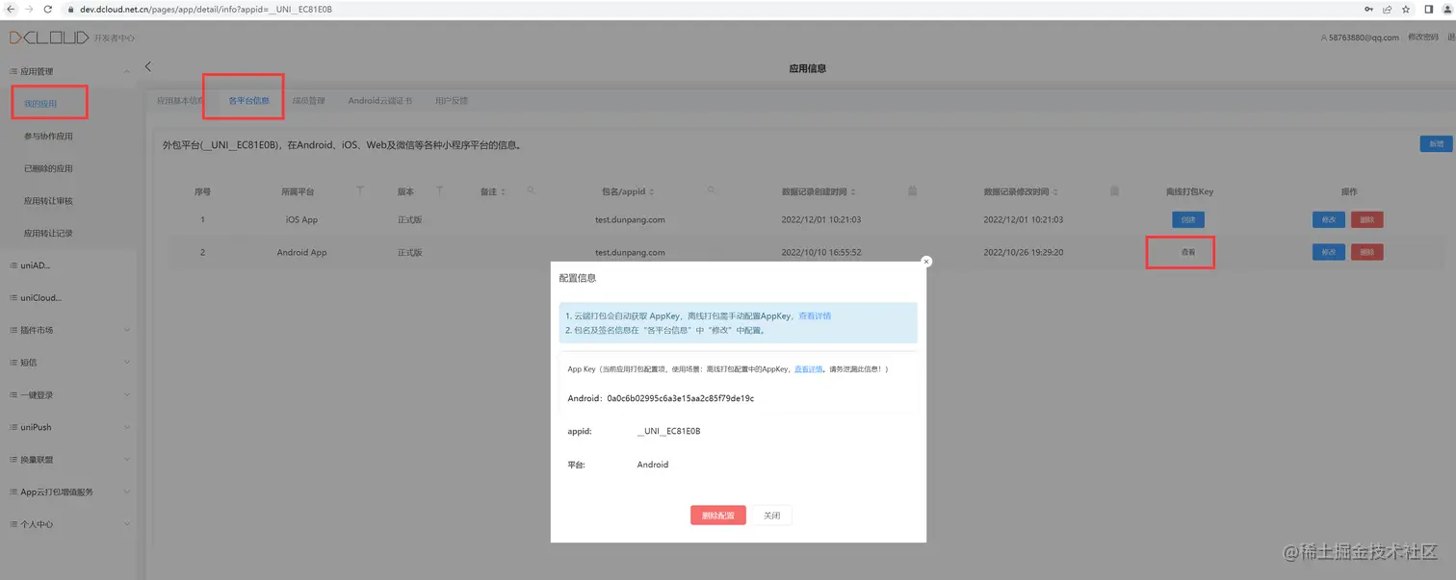The width and height of the screenshot is (1456, 580).
Task: Search in the 备注 column
Action: 530,191
